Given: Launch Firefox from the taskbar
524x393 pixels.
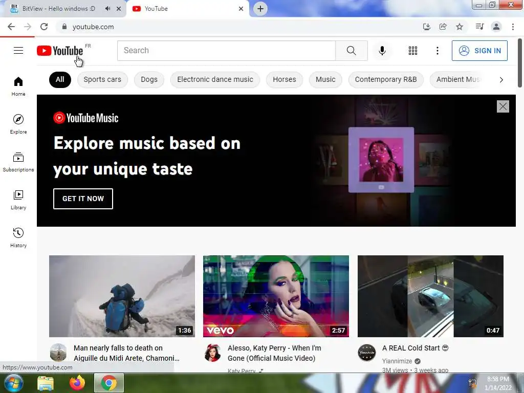Looking at the screenshot, I should [x=77, y=383].
